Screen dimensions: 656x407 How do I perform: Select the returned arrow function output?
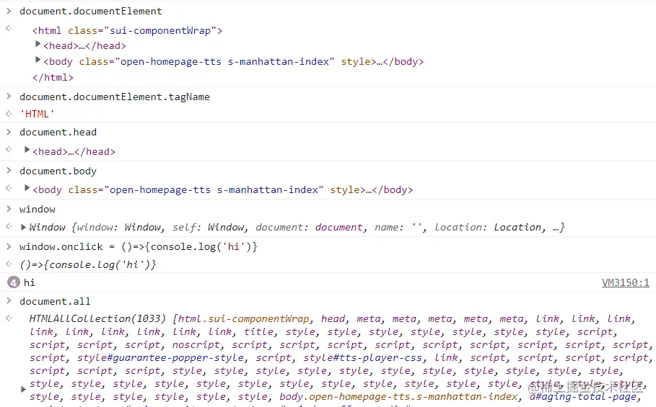(88, 264)
